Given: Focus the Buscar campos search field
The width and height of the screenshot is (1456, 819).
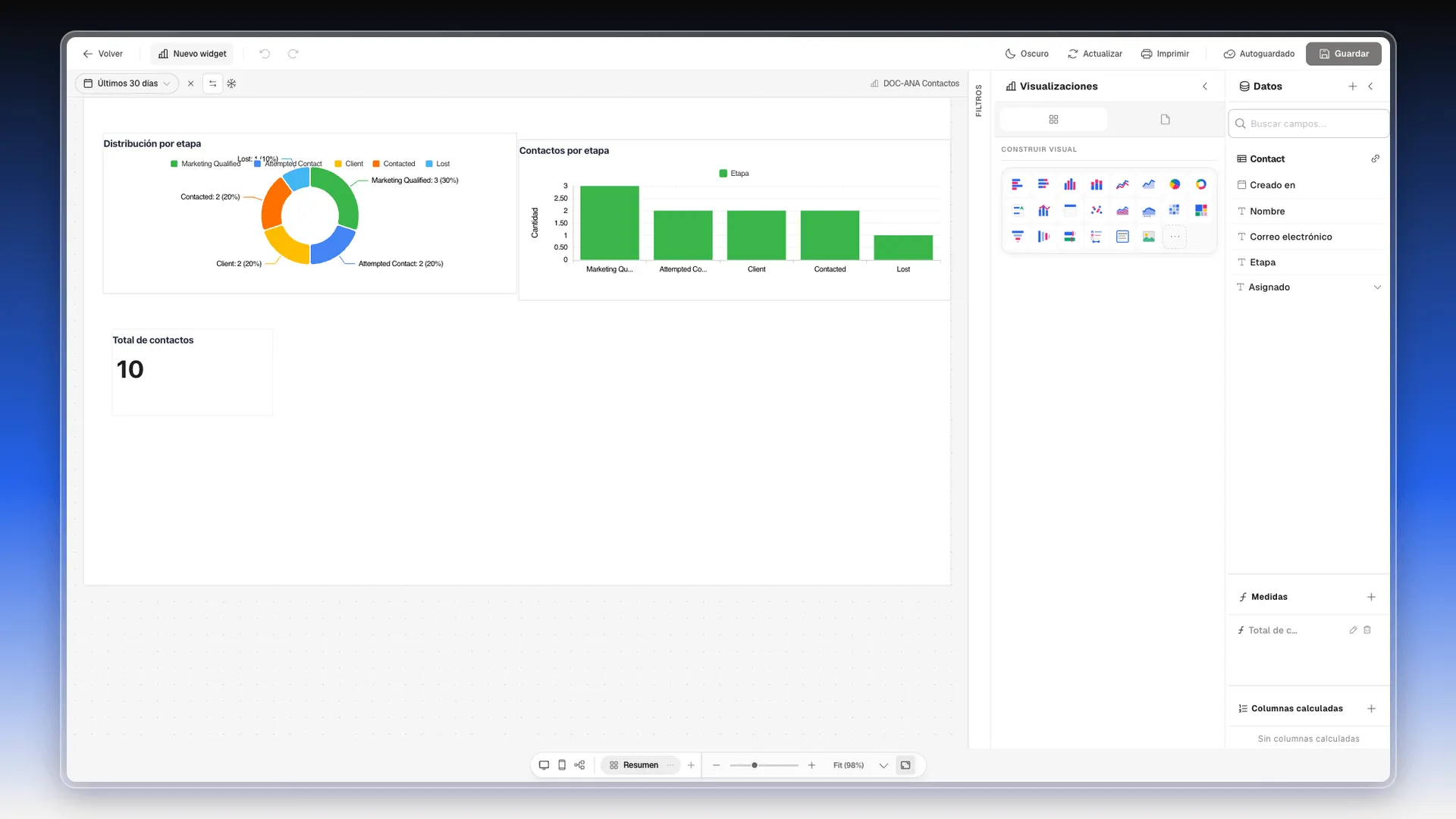Looking at the screenshot, I should click(x=1309, y=124).
